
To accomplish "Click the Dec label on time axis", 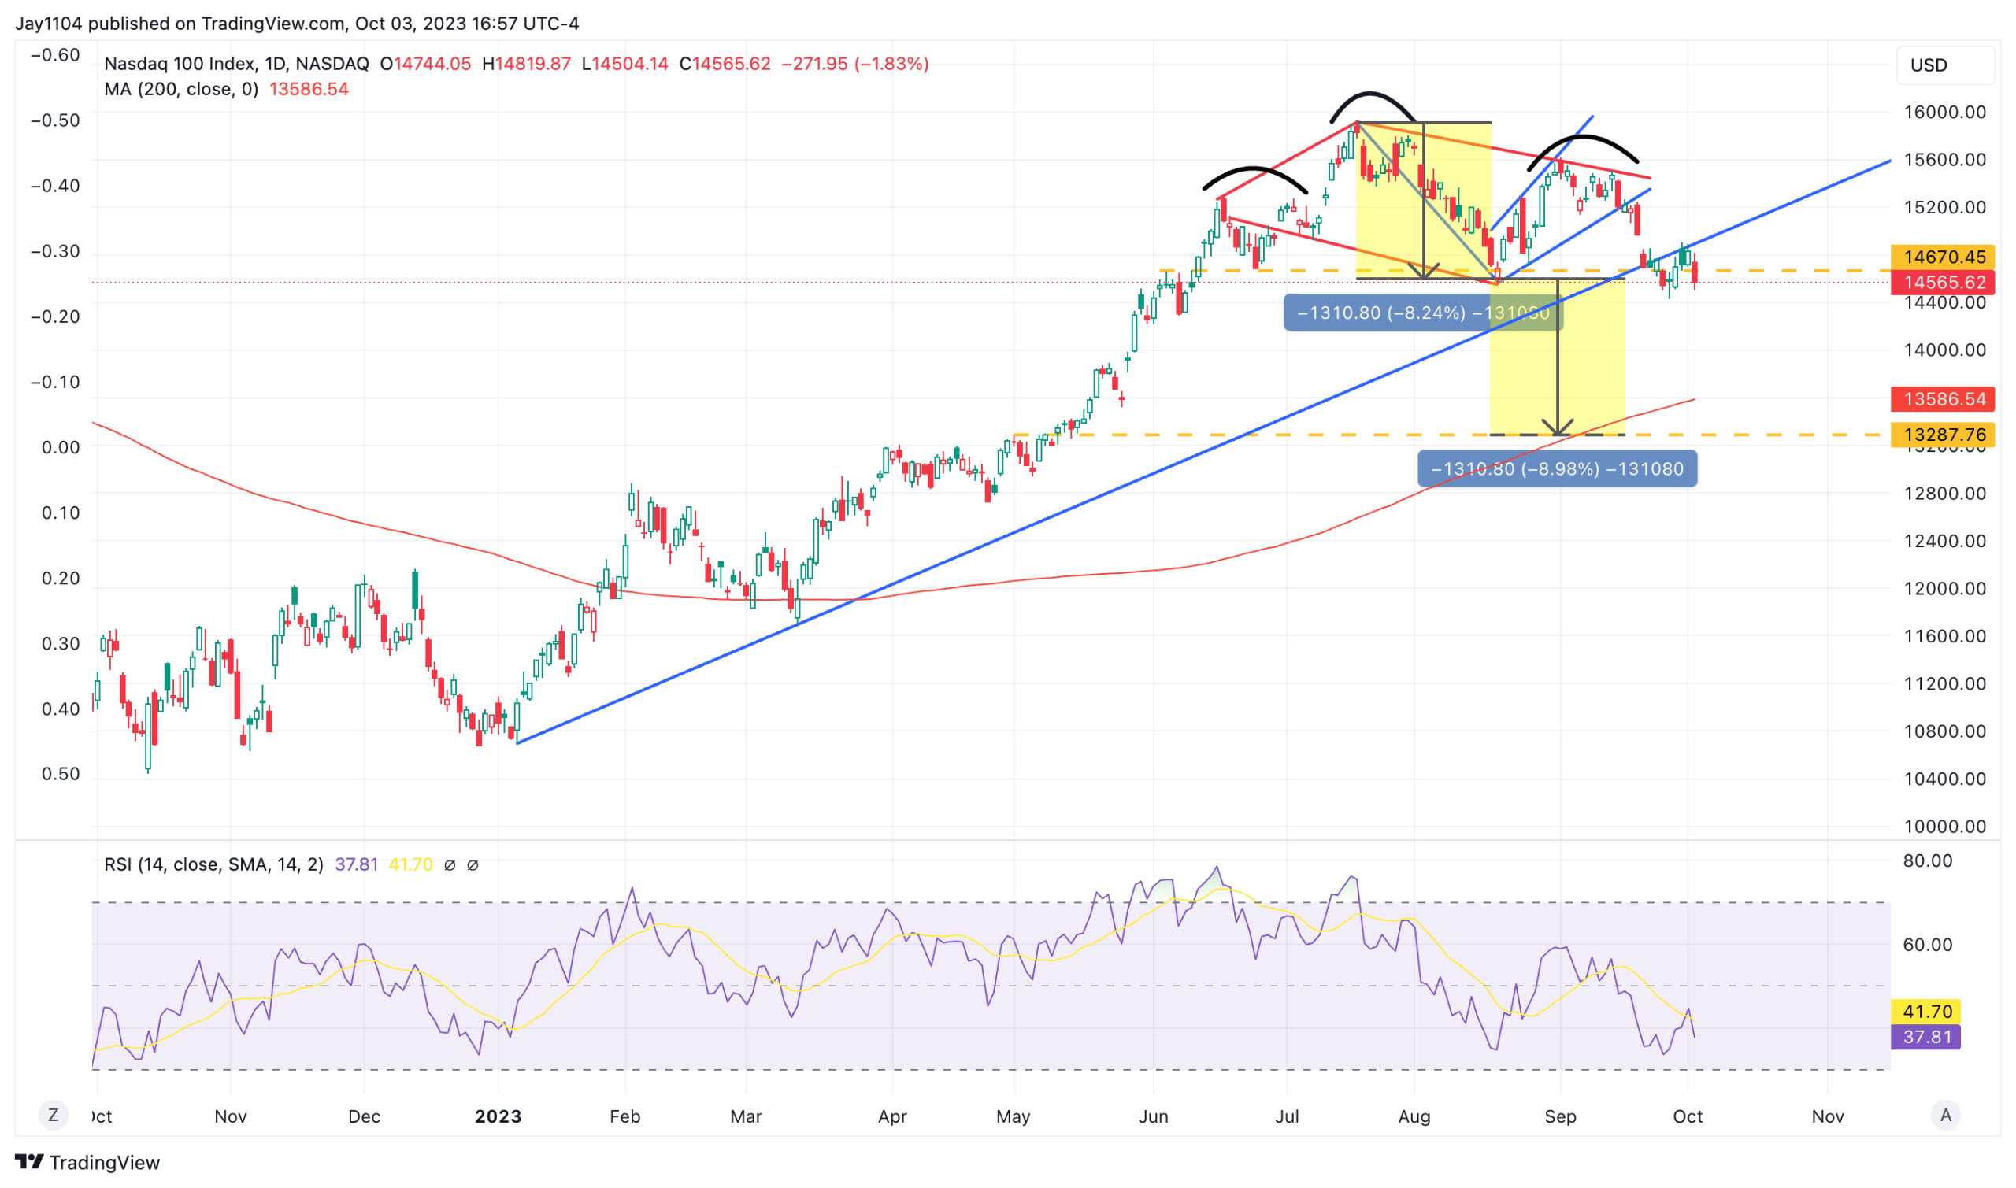I will tap(364, 1116).
